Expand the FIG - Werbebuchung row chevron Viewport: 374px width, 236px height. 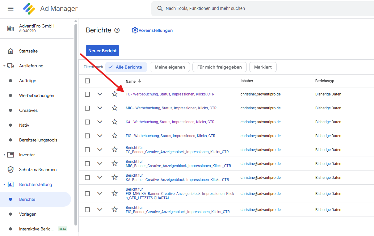coord(100,136)
